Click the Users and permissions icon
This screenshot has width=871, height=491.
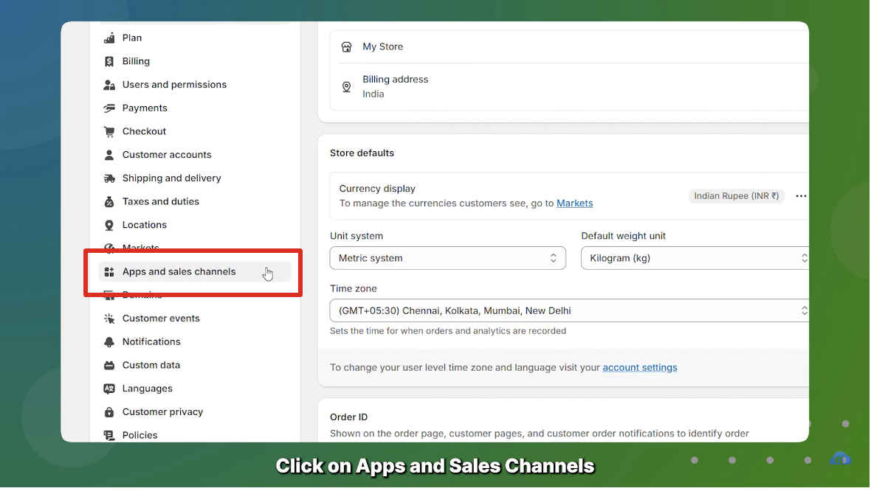tap(109, 85)
